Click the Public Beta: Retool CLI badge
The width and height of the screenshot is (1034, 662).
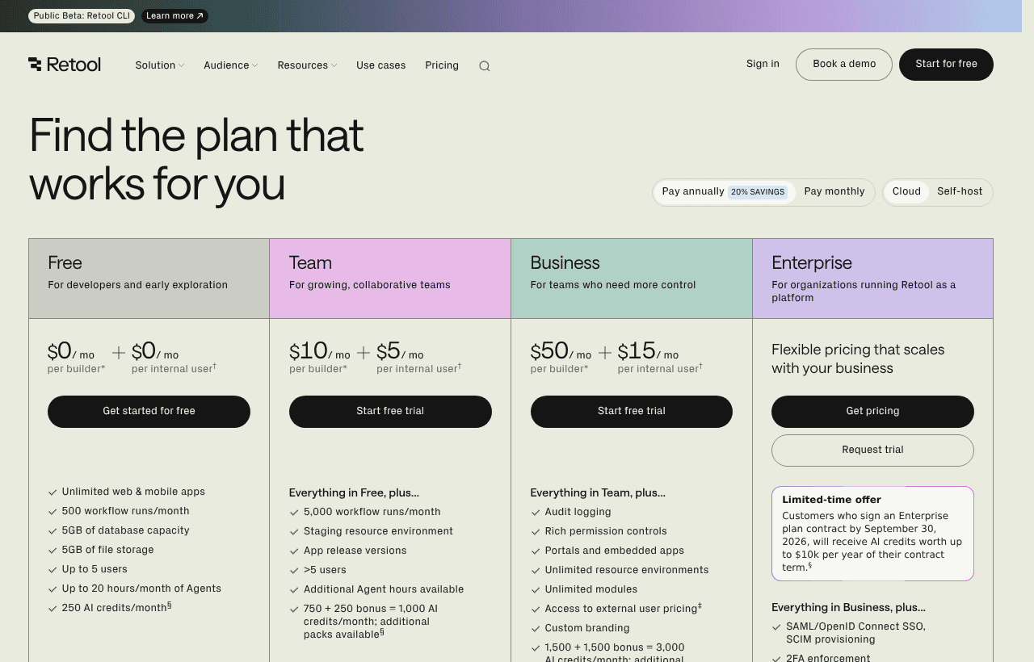[82, 16]
